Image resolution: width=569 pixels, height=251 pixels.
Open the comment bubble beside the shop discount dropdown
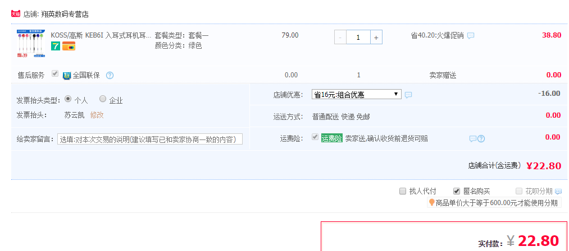tap(408, 95)
